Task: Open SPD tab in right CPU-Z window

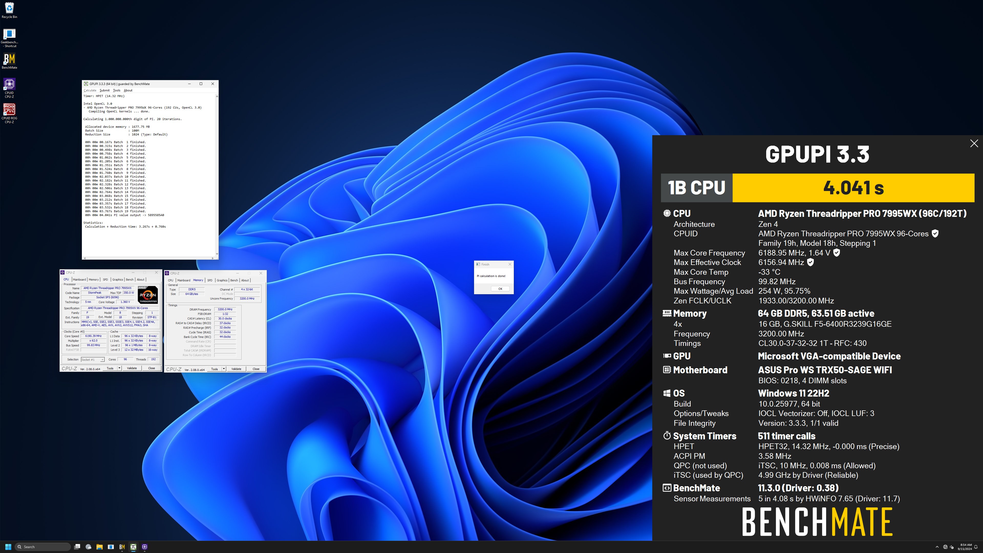Action: click(210, 281)
